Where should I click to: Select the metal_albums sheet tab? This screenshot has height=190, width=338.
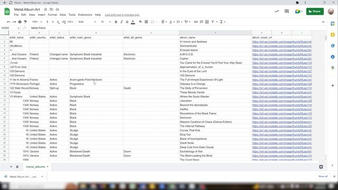37,167
